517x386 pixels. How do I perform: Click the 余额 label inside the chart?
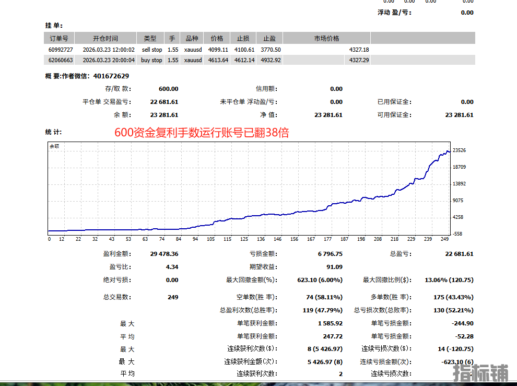point(54,146)
